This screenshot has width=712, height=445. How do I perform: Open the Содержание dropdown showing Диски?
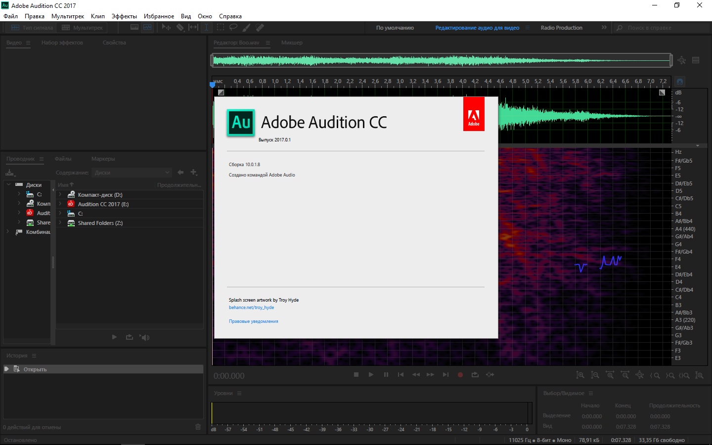pos(132,173)
